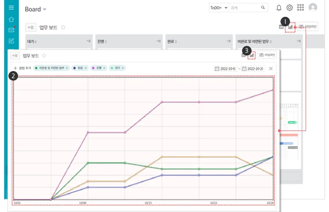Open the 대기 column options menu

88,41
